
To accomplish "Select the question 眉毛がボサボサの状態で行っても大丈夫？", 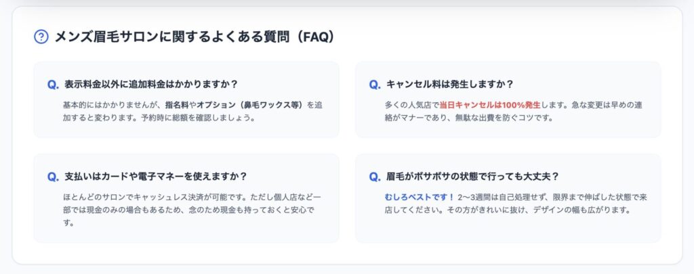I will click(472, 177).
